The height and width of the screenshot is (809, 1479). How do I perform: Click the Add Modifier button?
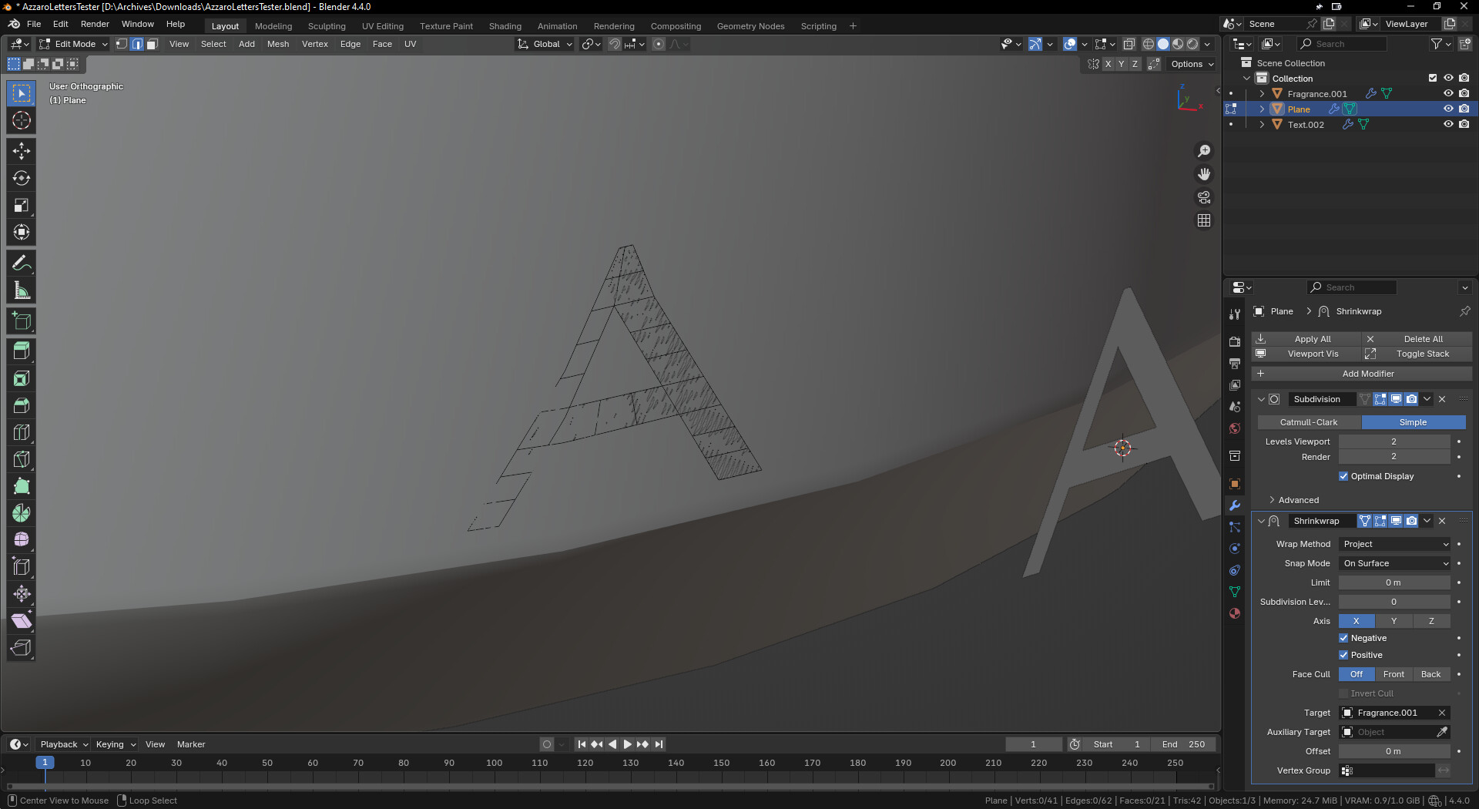1362,374
